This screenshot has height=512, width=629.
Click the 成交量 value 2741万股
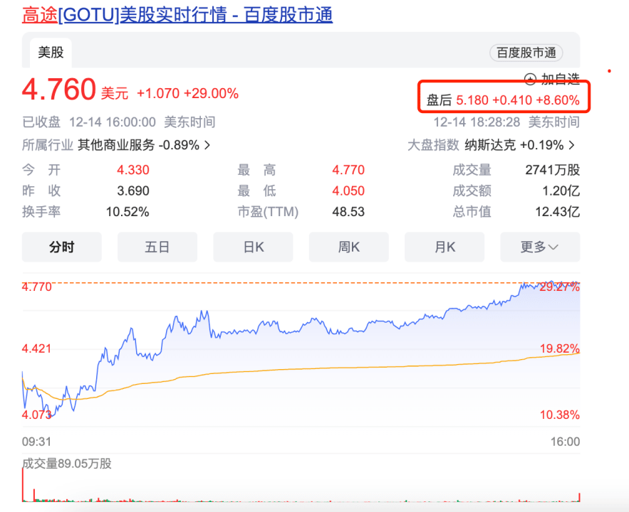click(x=553, y=170)
